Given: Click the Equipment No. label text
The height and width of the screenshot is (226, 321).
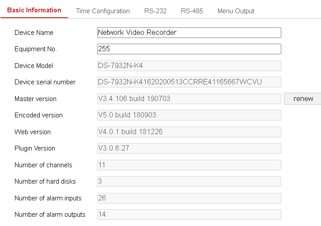Looking at the screenshot, I should (35, 49).
